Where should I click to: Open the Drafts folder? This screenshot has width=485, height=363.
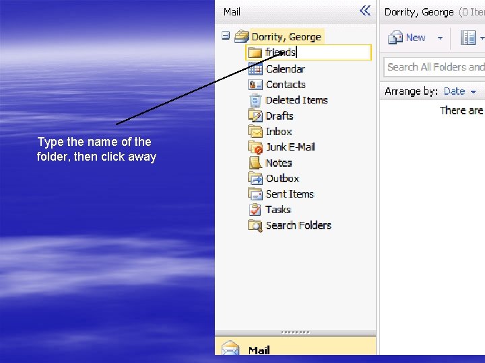click(280, 116)
